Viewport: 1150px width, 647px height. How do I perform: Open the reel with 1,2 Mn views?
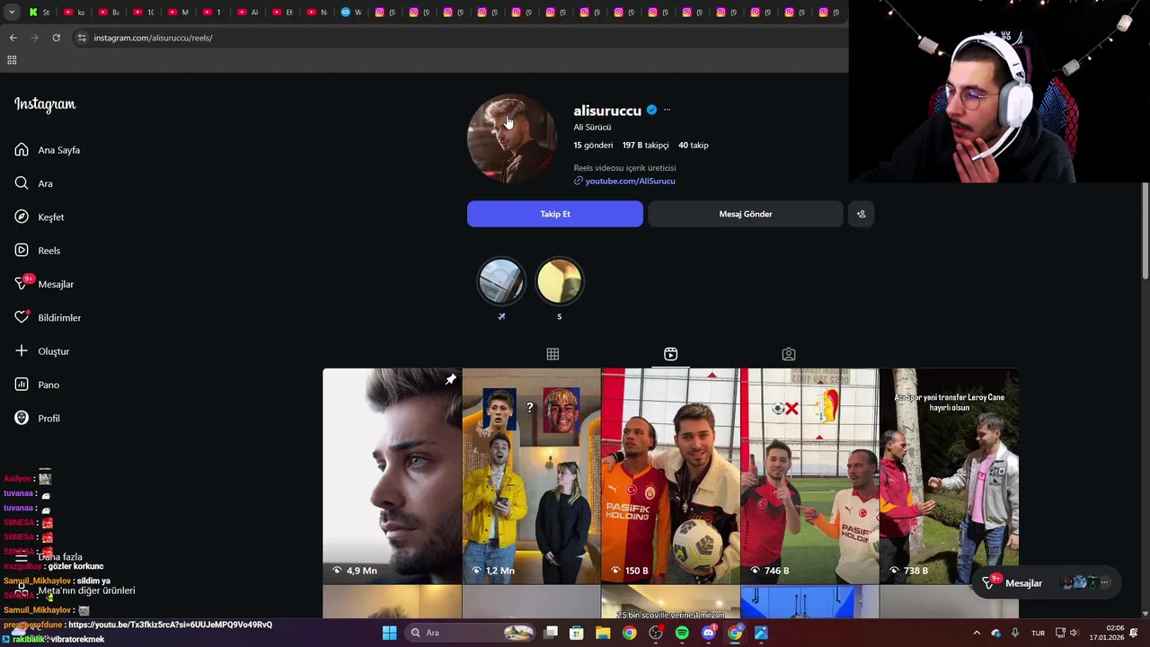point(531,476)
